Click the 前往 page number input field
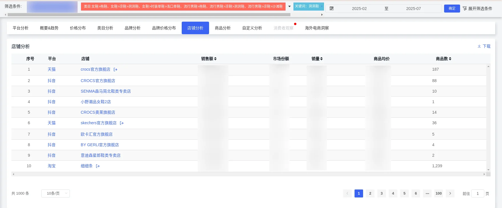The height and width of the screenshot is (208, 502). [x=478, y=193]
